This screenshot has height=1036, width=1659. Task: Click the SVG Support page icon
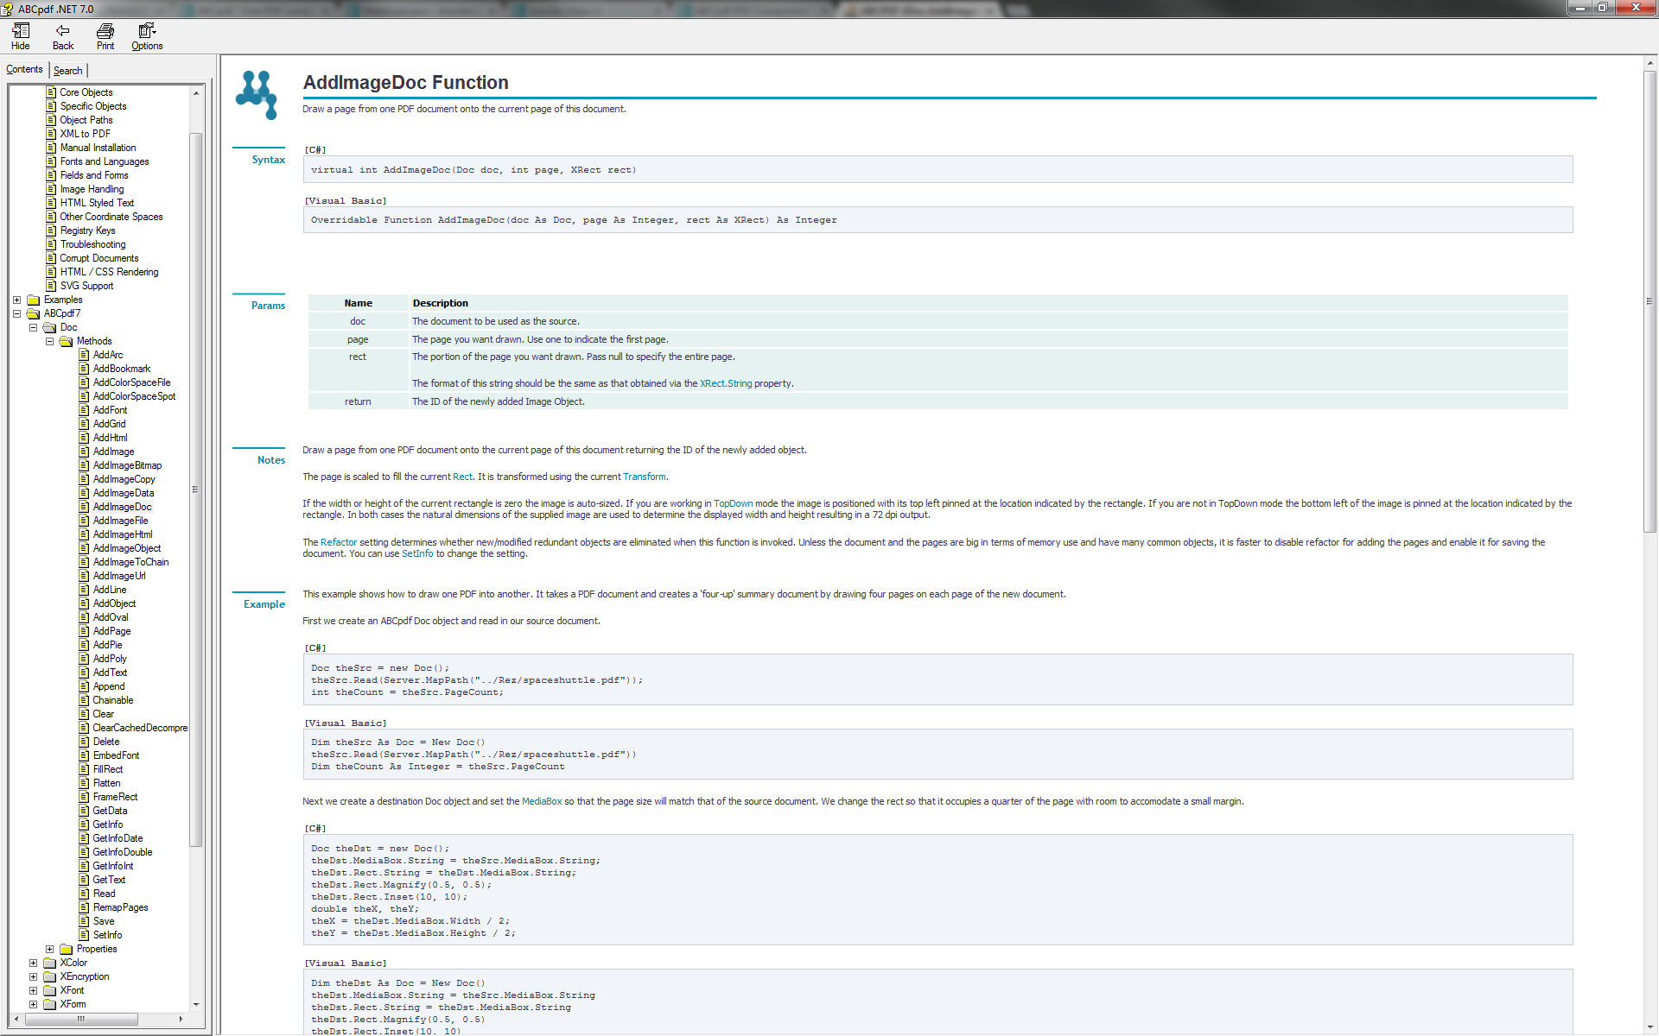point(51,286)
